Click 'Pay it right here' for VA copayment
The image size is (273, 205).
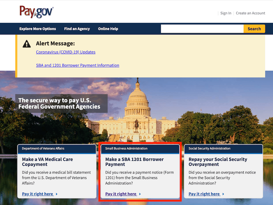pyautogui.click(x=38, y=194)
